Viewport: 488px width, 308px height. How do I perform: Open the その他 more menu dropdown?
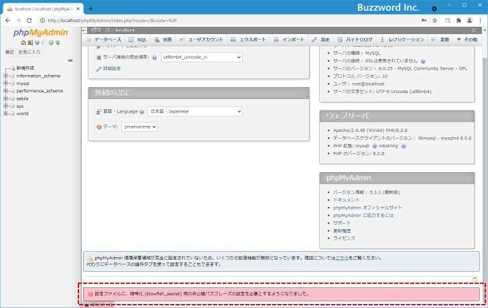tap(467, 40)
